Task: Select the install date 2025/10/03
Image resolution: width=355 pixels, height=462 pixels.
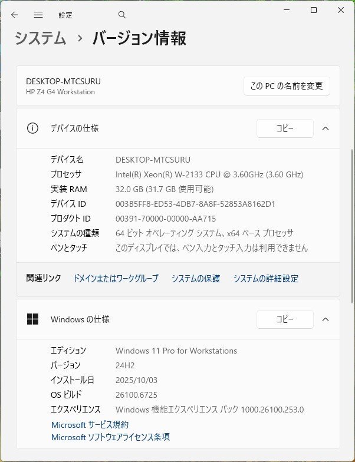Action: [137, 380]
